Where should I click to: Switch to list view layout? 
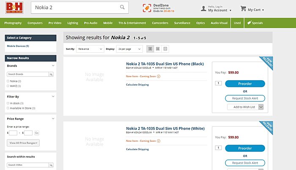[x=150, y=49]
